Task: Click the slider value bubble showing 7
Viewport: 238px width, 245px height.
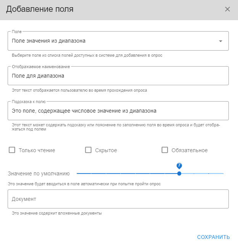Action: tap(179, 166)
